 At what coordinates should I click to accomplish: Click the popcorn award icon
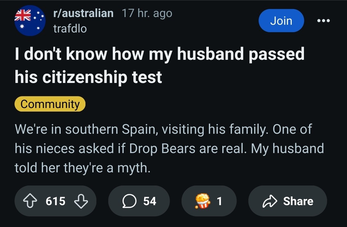[201, 201]
